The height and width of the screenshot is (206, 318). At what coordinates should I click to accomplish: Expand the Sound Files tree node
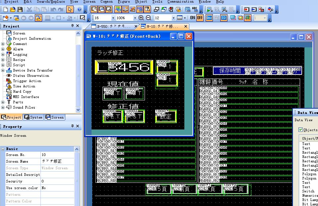pyautogui.click(x=3, y=107)
